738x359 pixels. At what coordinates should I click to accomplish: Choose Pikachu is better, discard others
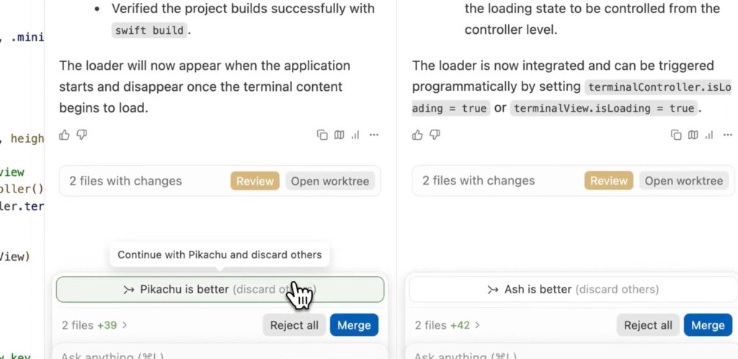click(x=220, y=290)
